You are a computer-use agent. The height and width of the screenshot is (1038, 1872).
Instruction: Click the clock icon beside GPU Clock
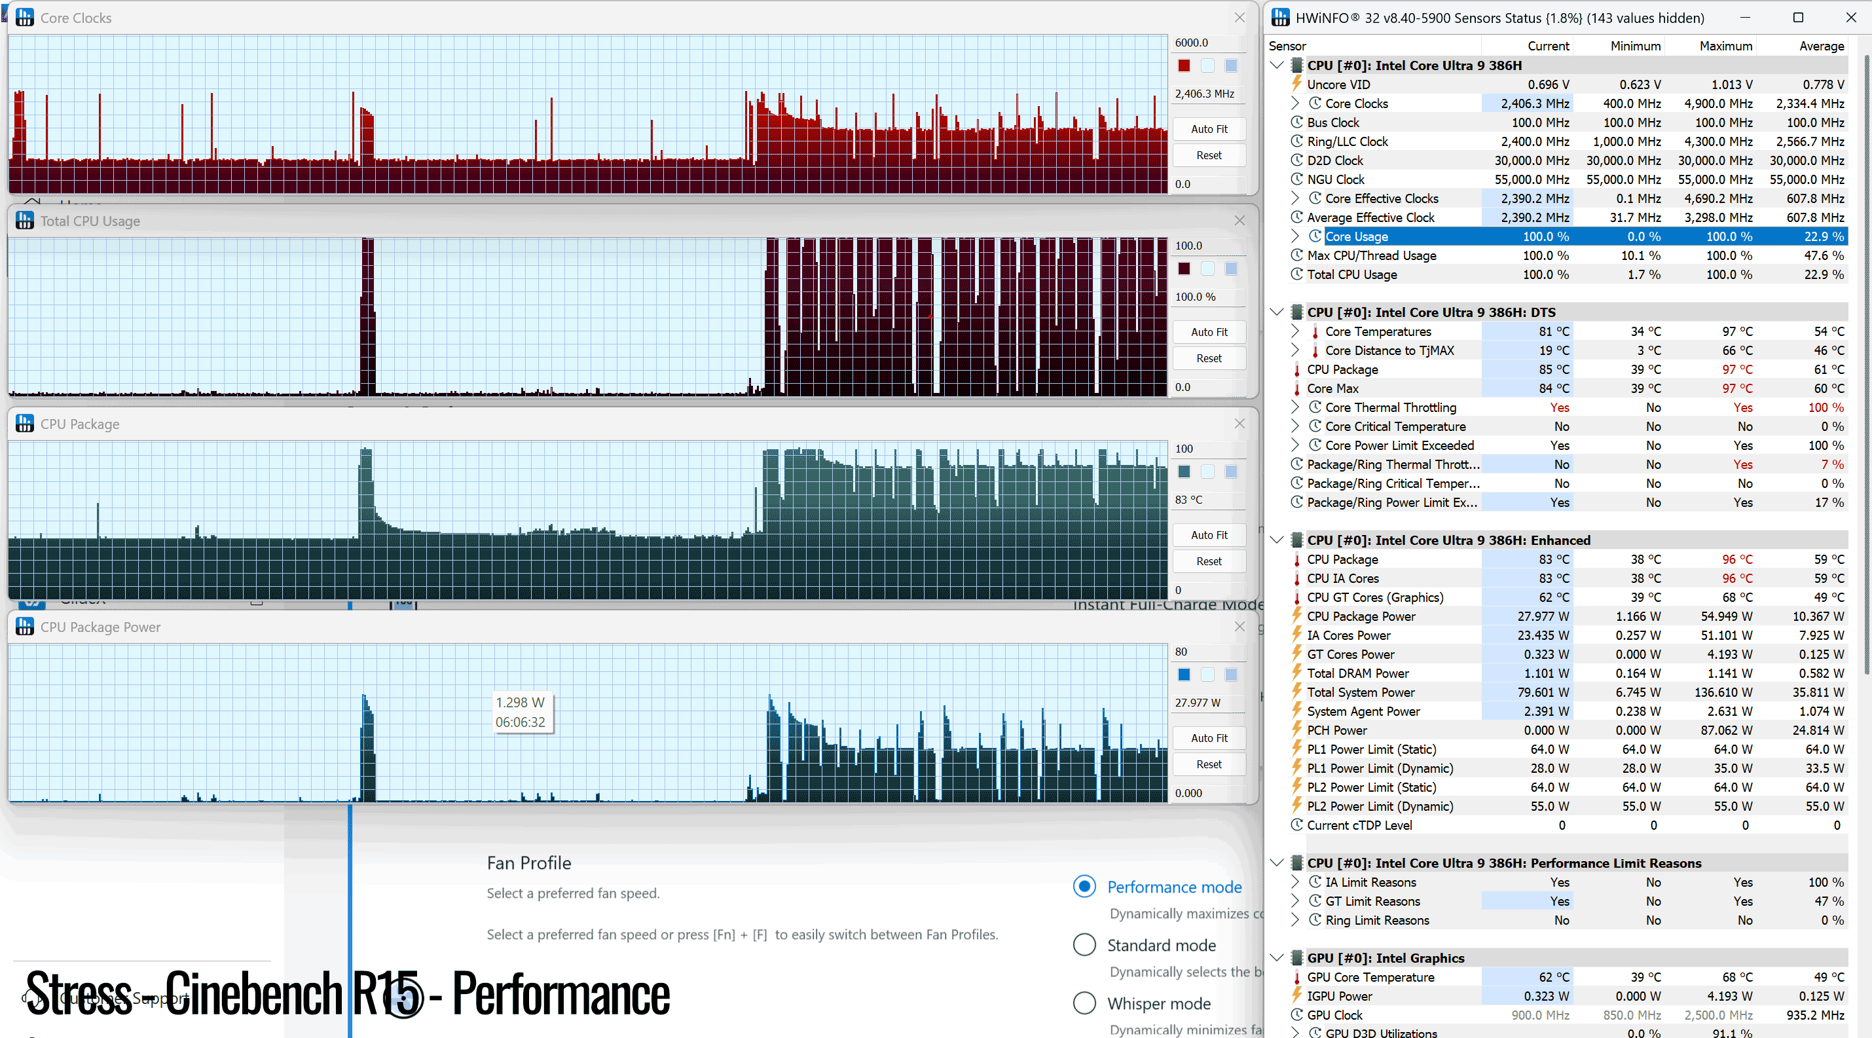coord(1296,1014)
